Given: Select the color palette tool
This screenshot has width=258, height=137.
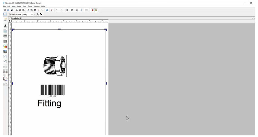Looking at the screenshot, I should pyautogui.click(x=5, y=56).
